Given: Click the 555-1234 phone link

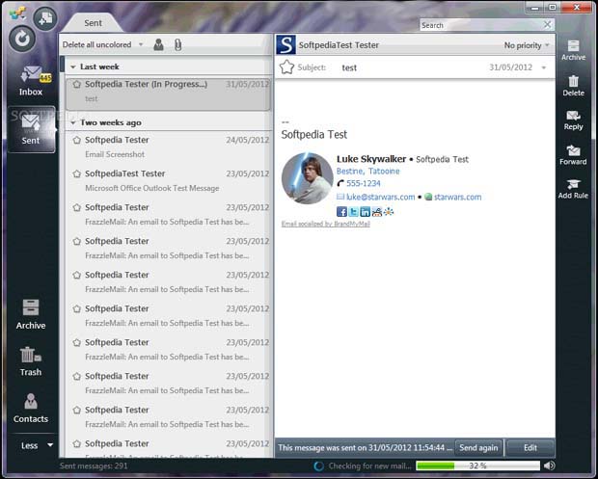Looking at the screenshot, I should click(x=363, y=183).
